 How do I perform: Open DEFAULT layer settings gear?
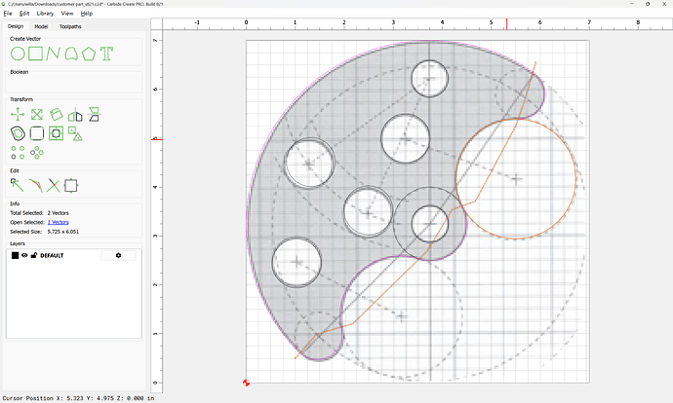[x=118, y=255]
